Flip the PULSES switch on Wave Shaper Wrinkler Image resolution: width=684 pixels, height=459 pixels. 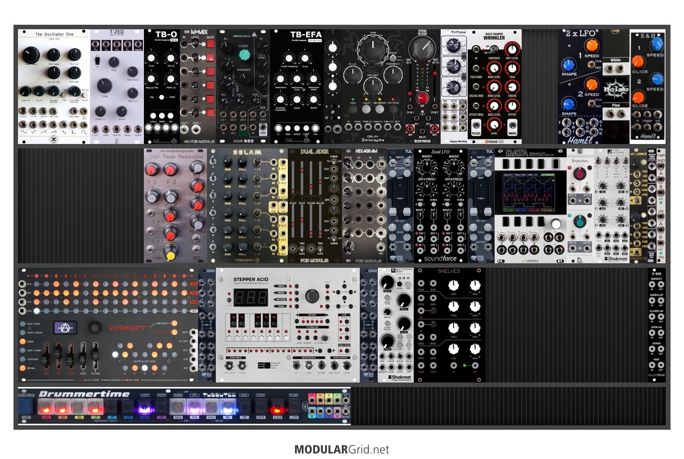[476, 126]
